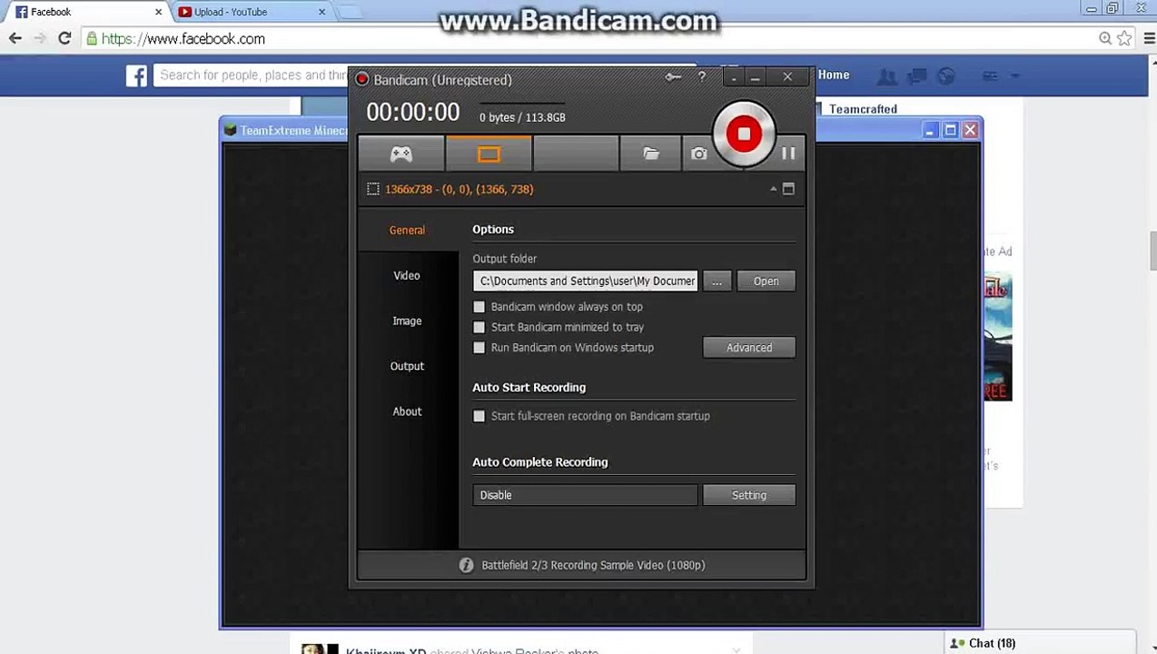Click the Open output folder button

[x=766, y=281]
